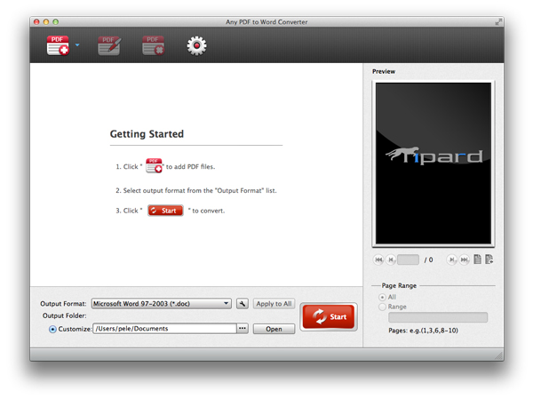Select the Range radio button
This screenshot has width=533, height=399.
[382, 307]
